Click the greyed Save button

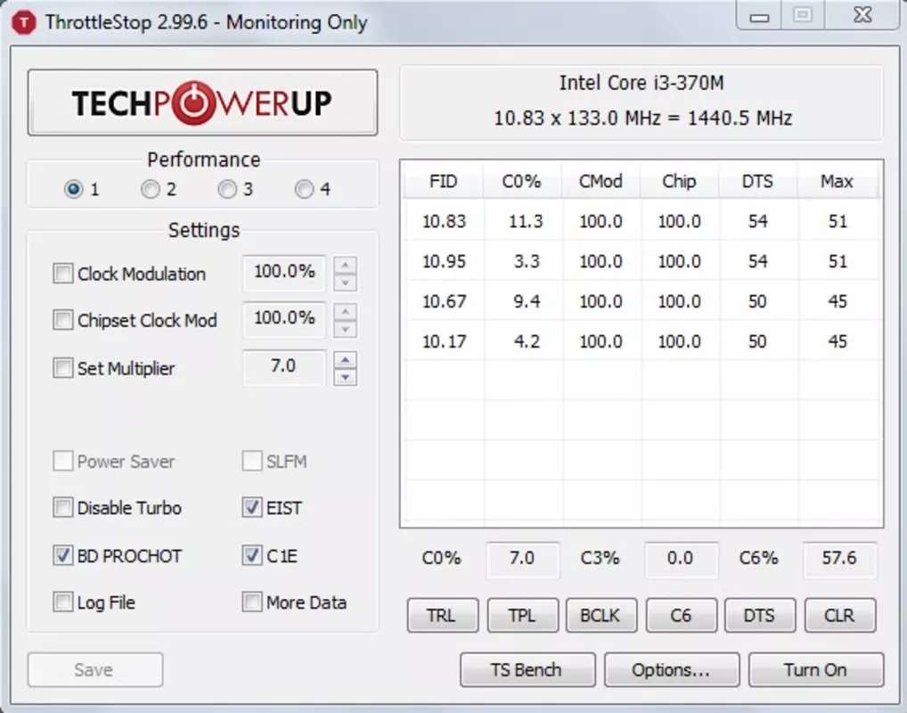tap(94, 669)
